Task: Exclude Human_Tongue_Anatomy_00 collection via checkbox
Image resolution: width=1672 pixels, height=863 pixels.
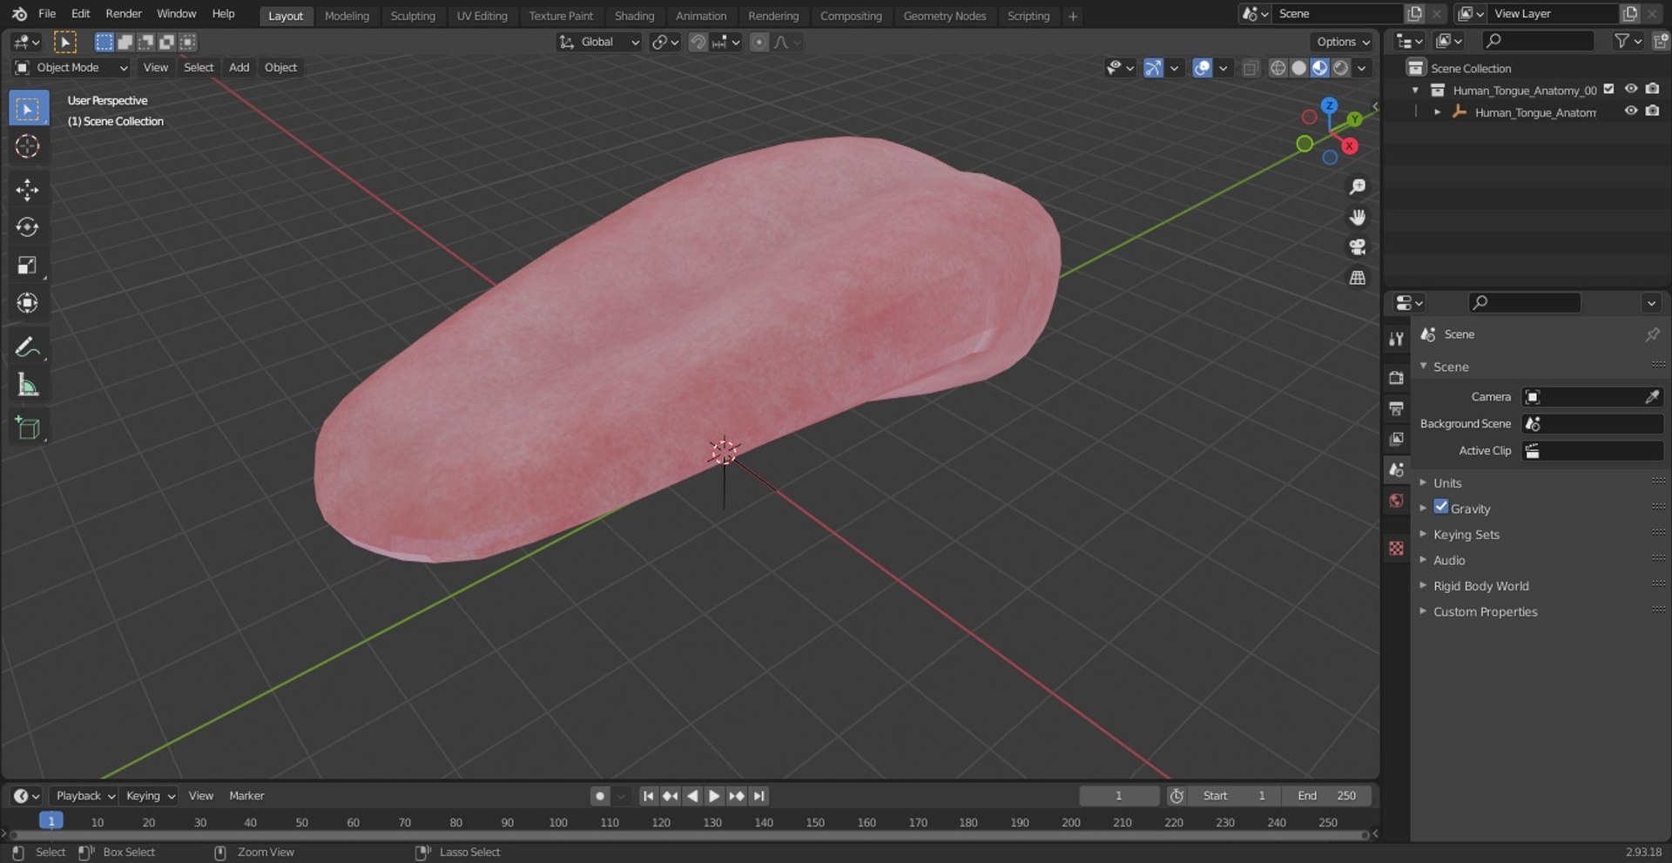Action: tap(1608, 89)
